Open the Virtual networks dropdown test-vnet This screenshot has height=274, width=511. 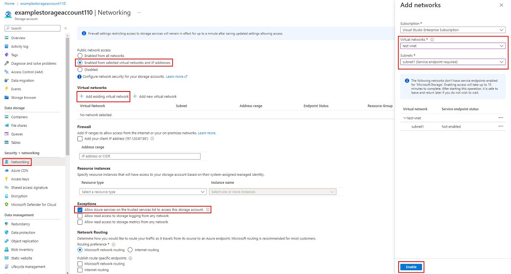click(453, 46)
